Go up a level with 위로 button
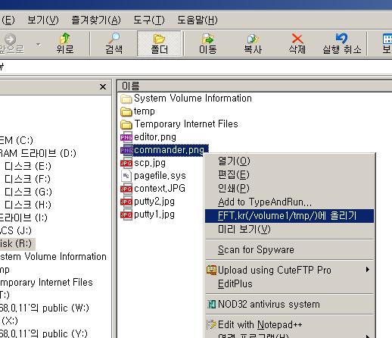 point(65,43)
